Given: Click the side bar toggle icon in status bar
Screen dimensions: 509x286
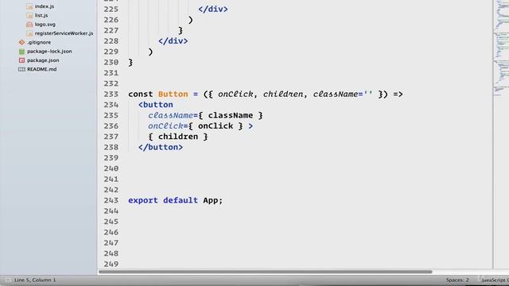Looking at the screenshot, I should click(8, 280).
